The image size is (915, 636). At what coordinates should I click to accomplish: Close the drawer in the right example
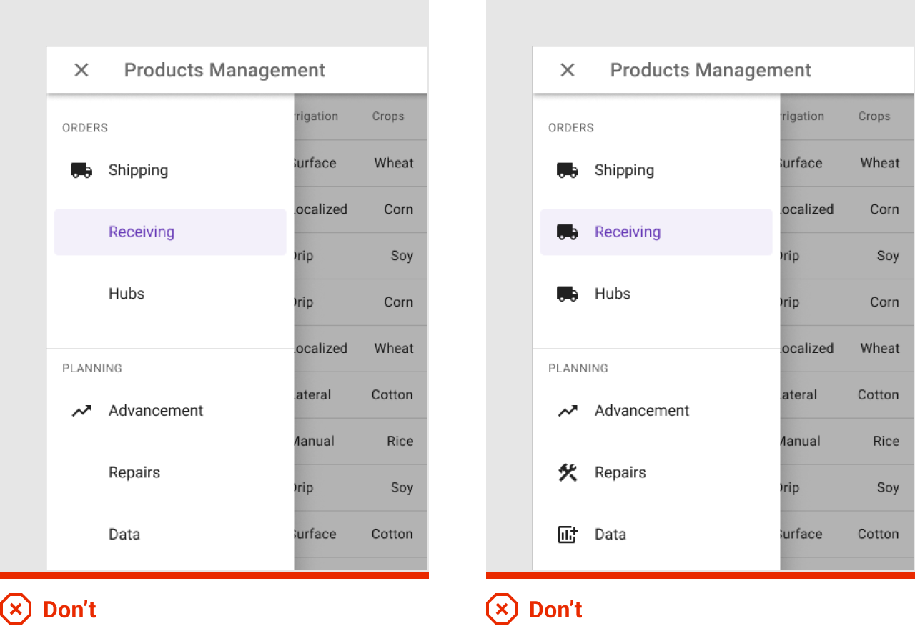pyautogui.click(x=568, y=70)
